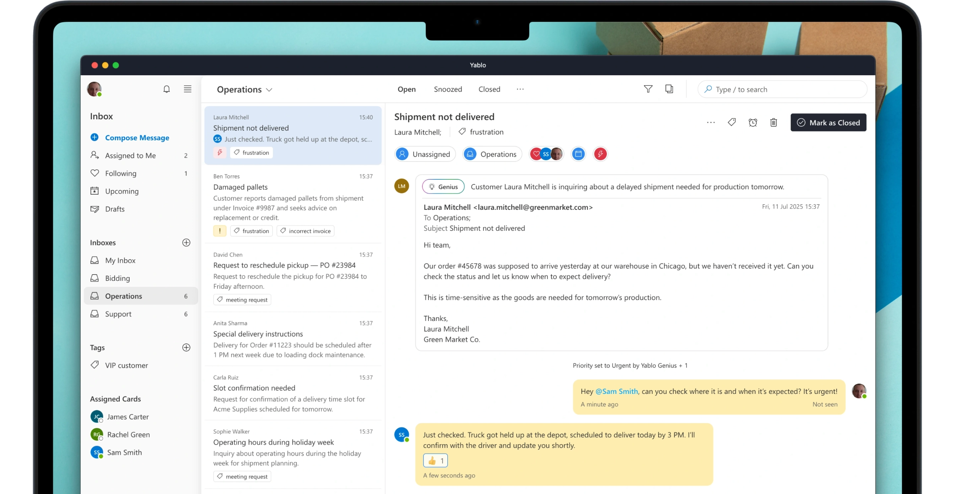955x494 pixels.
Task: Toggle follow with the heart avatar icon
Action: coord(536,154)
